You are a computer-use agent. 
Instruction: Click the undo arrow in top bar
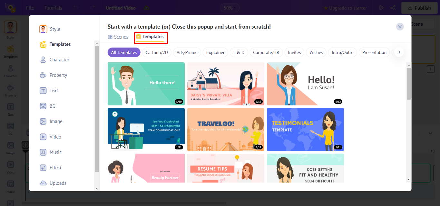pos(76,8)
